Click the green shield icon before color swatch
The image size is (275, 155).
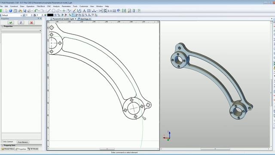coord(46,15)
